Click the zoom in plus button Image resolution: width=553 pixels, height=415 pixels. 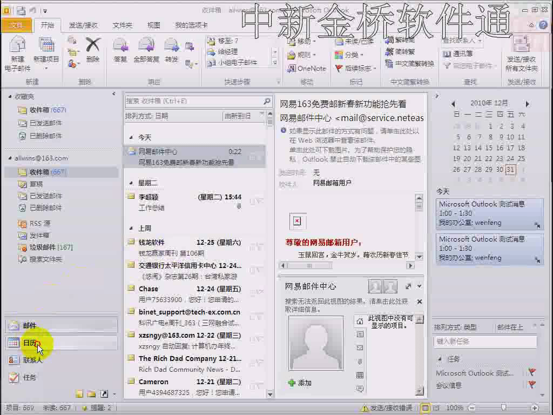click(x=535, y=408)
